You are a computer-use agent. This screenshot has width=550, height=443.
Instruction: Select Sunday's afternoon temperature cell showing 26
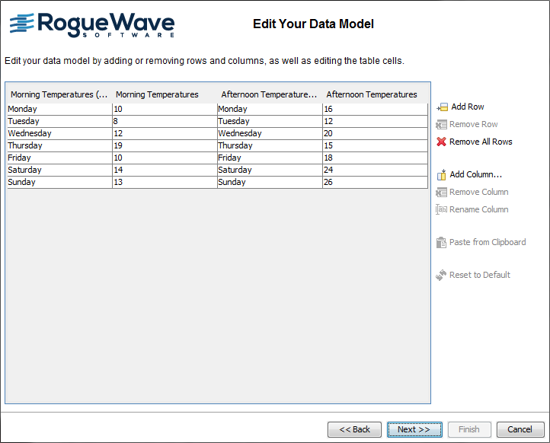[374, 183]
